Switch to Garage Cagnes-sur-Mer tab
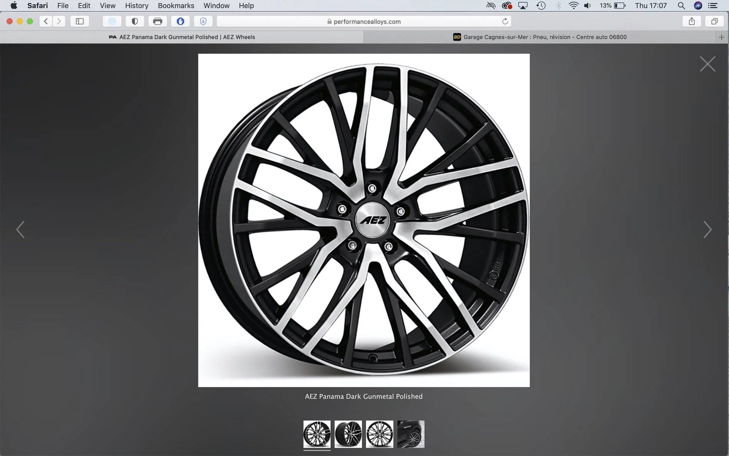The image size is (729, 456). coord(540,37)
